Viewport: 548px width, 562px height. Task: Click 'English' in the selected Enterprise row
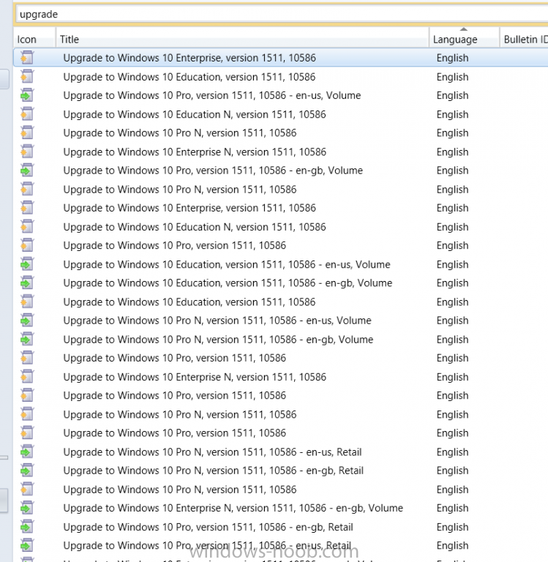(x=452, y=58)
